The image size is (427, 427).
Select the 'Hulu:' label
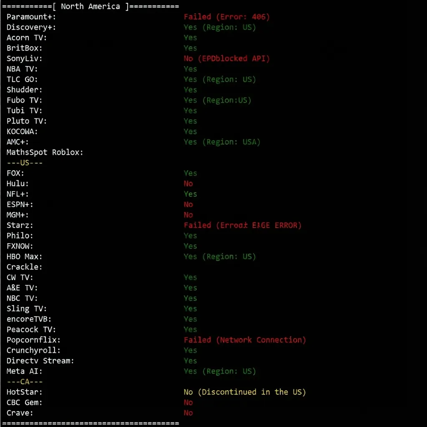[x=18, y=183]
